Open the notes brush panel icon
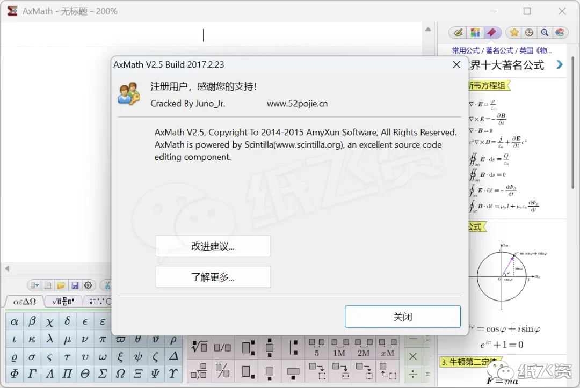Viewport: 580px width, 388px height. pyautogui.click(x=458, y=33)
